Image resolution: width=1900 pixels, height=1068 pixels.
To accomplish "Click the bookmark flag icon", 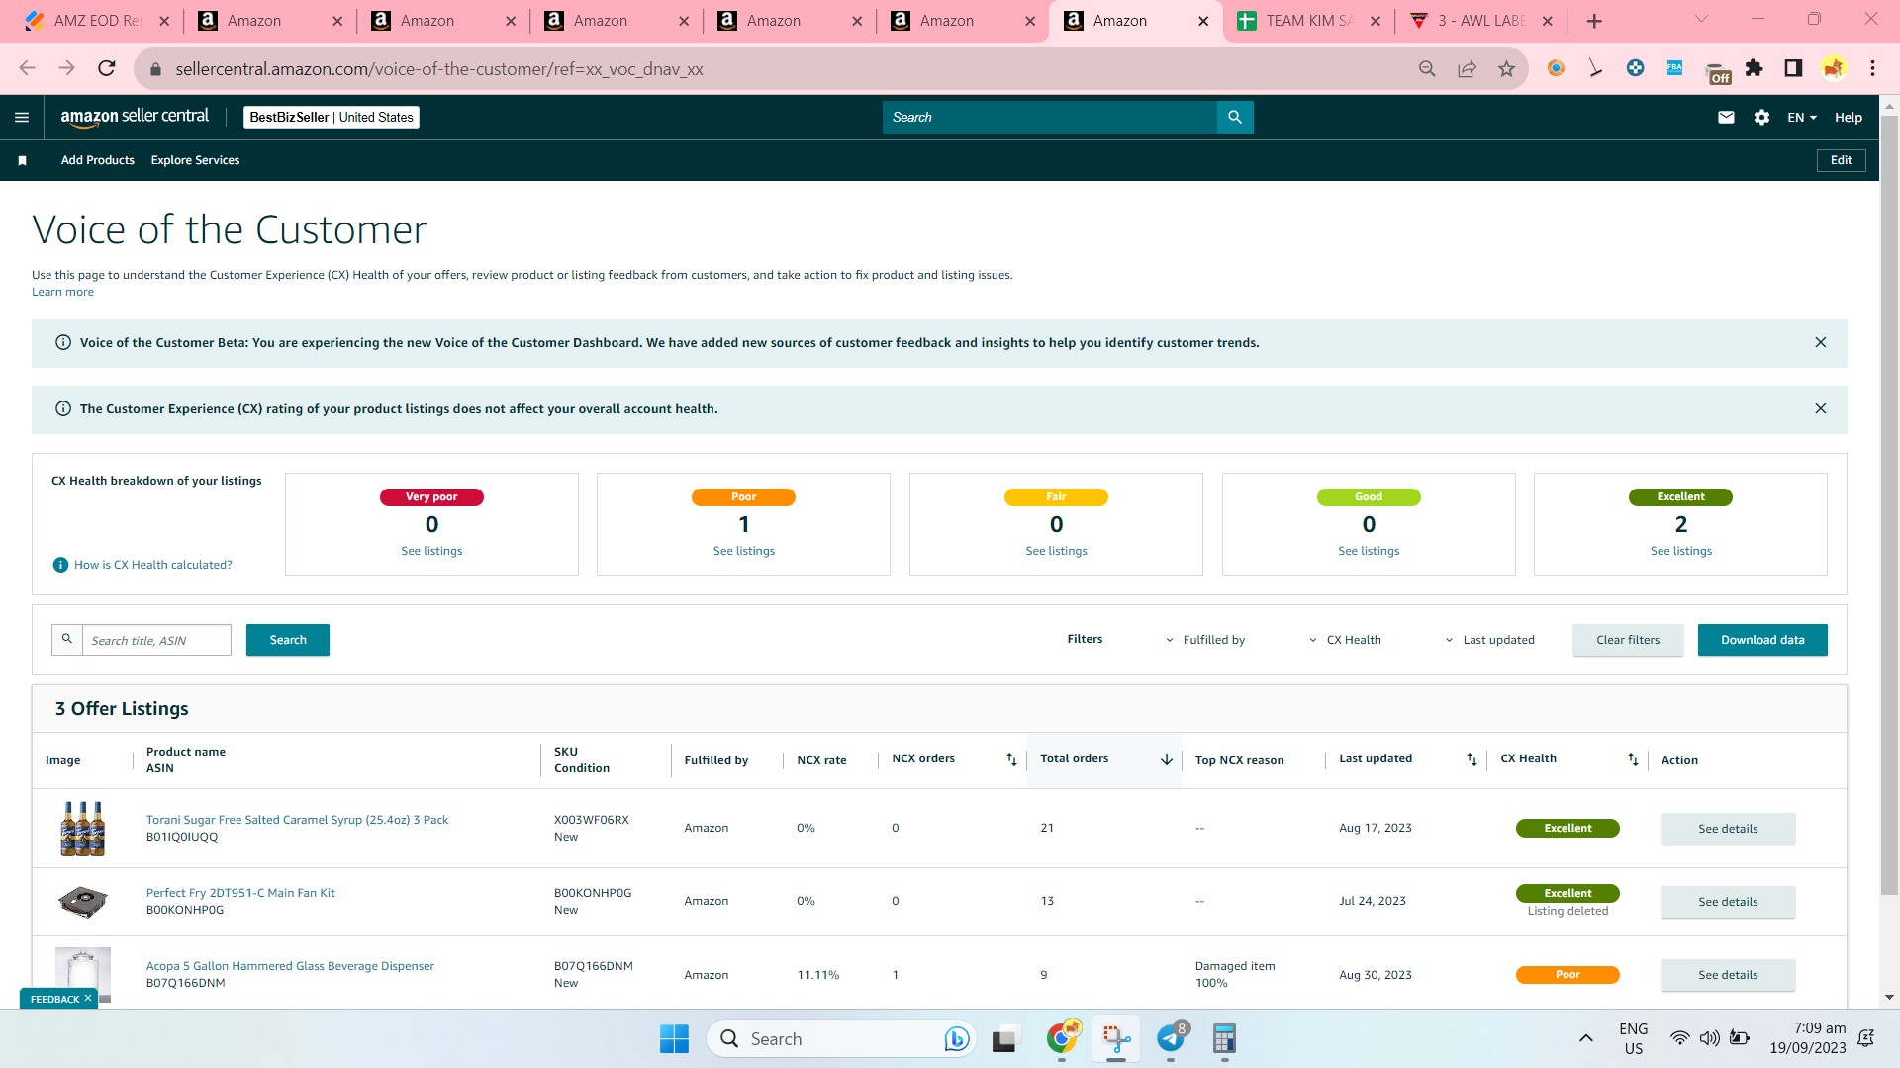I will [x=22, y=160].
